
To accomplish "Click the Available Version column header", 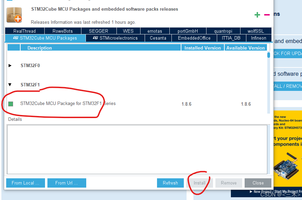I will click(246, 48).
